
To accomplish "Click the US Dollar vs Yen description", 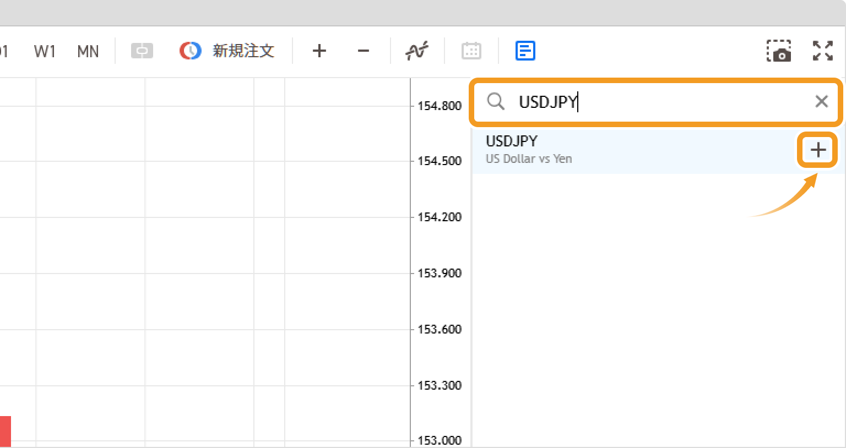I will tap(529, 159).
